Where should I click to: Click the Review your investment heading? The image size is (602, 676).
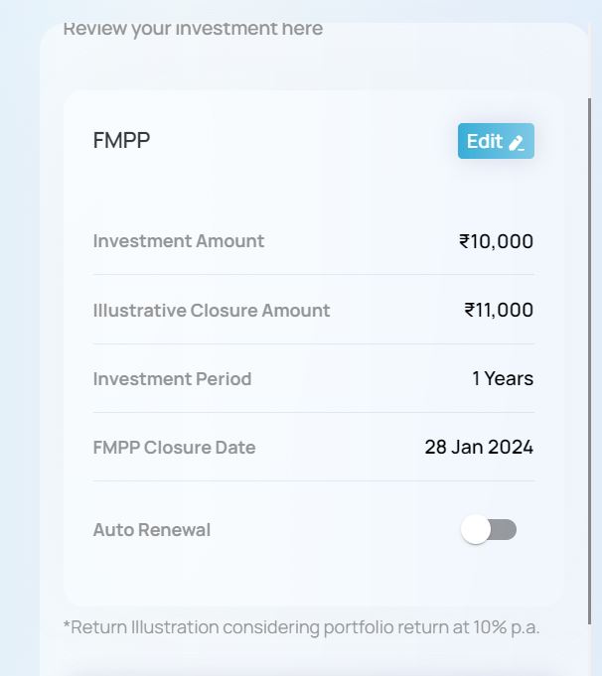pos(193,30)
